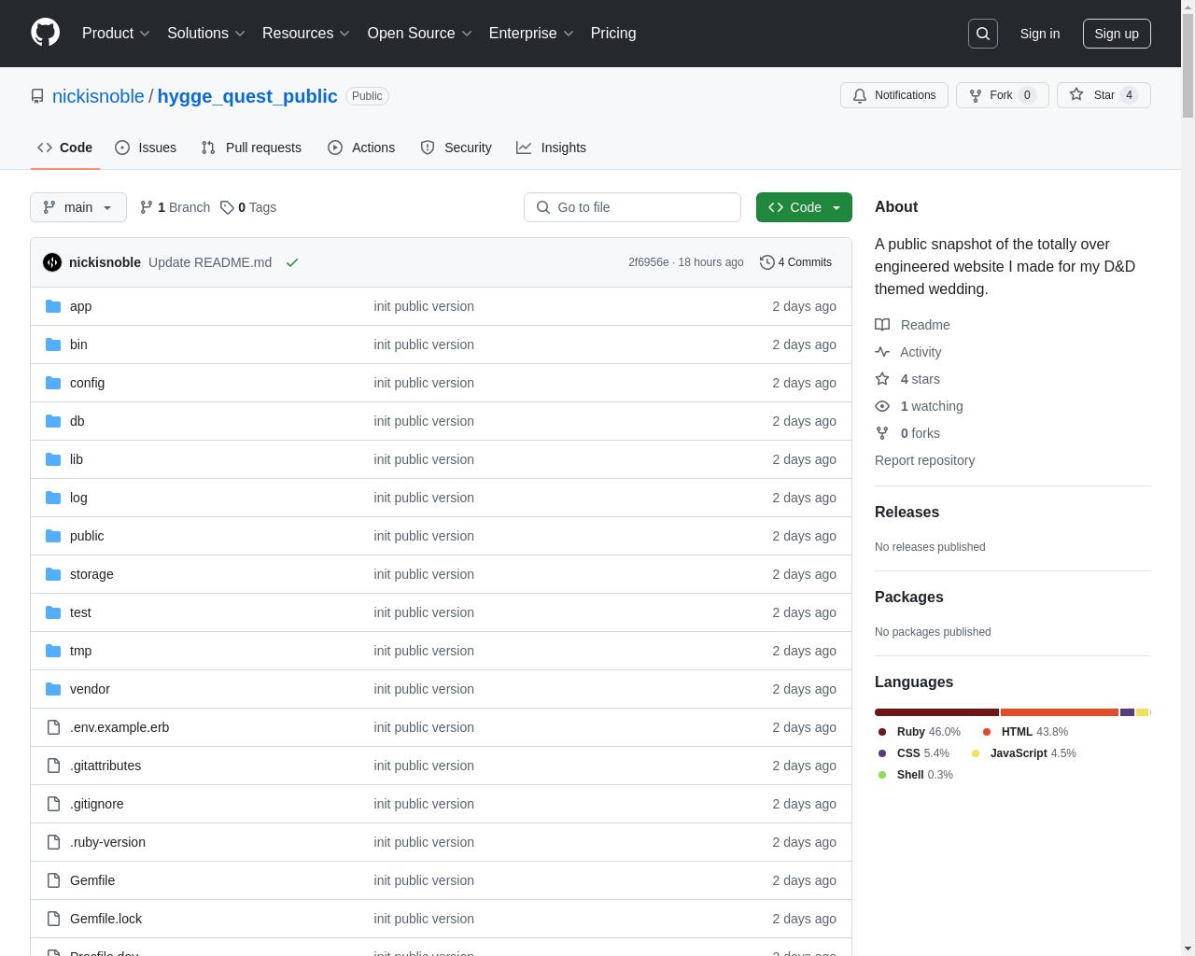
Task: Click the HTML segment of the language bar
Action: click(1060, 712)
